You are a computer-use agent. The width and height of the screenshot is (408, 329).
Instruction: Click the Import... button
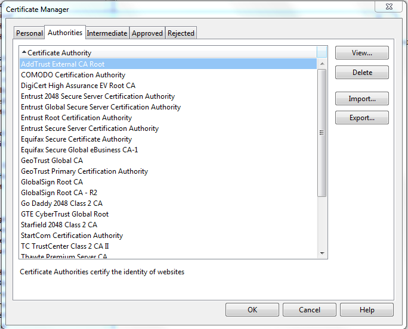(362, 99)
